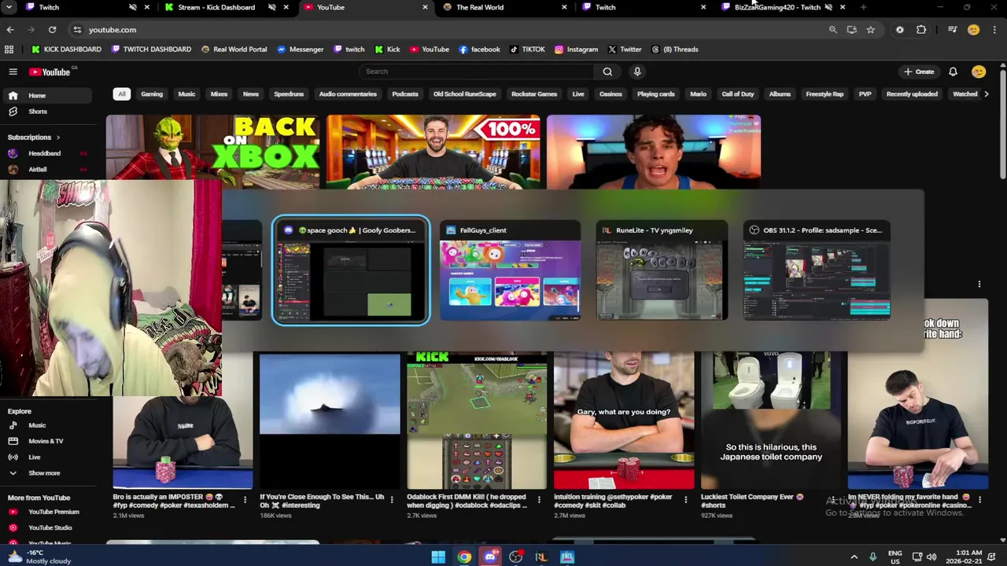Open the YouTube guide hamburger menu

(x=13, y=72)
